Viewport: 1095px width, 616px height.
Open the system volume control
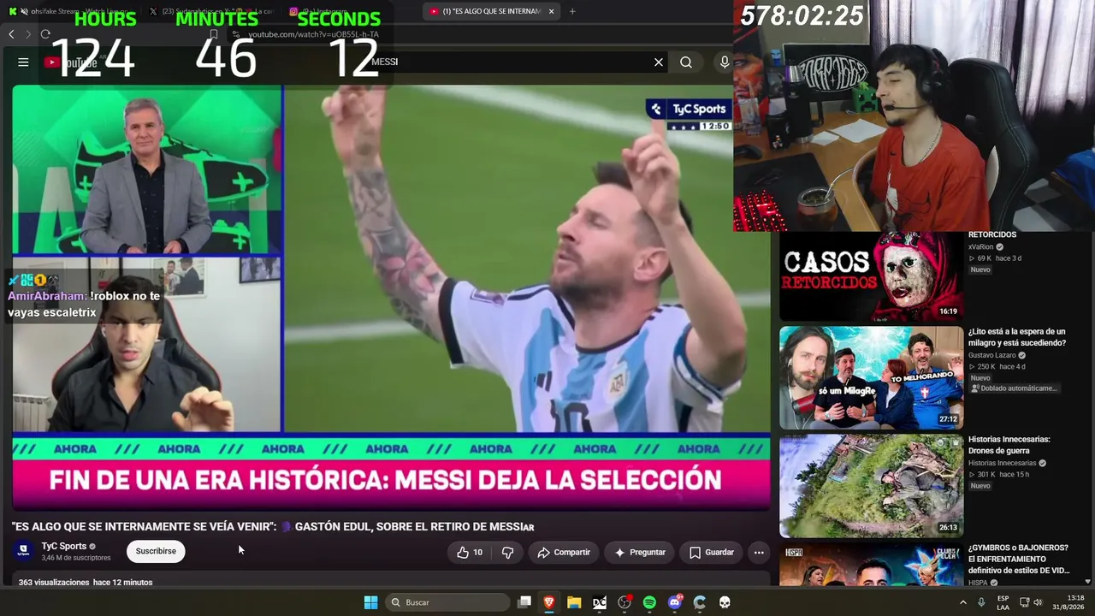click(1038, 602)
